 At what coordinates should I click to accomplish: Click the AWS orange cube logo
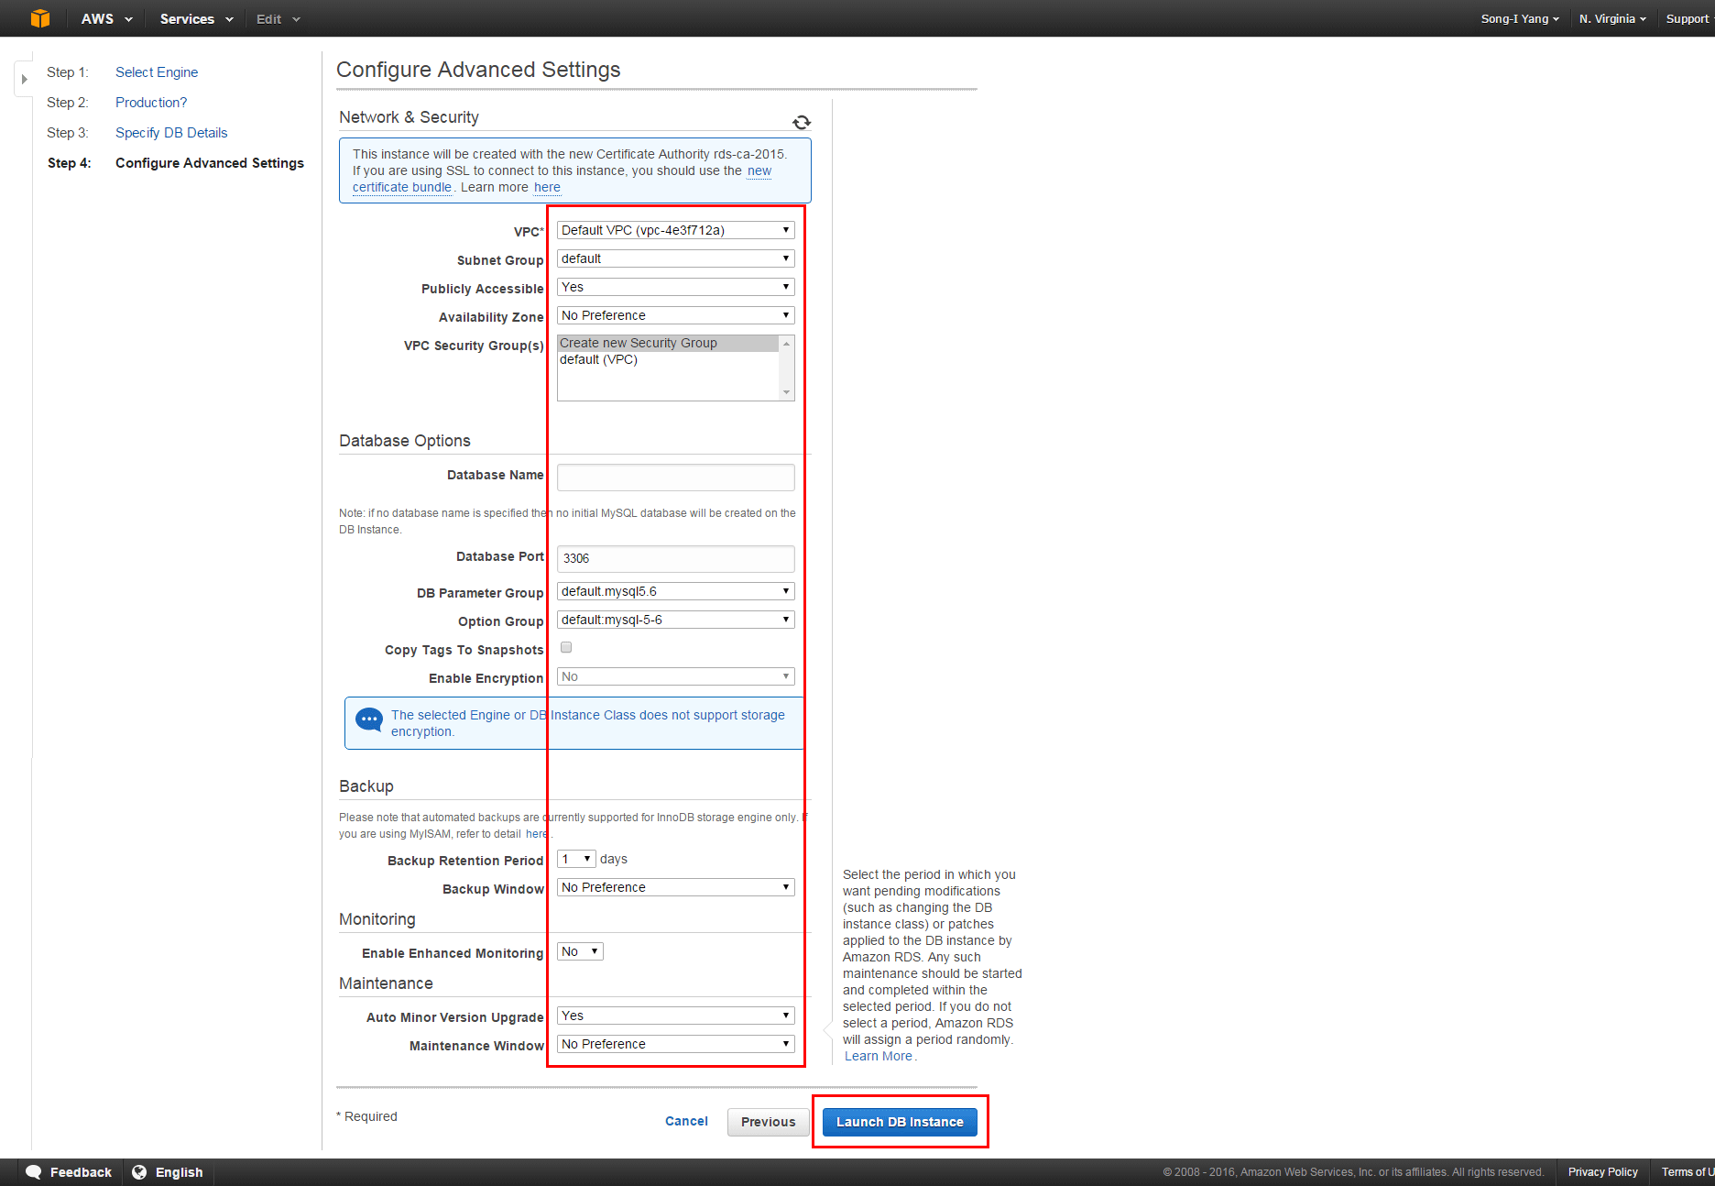pos(40,18)
